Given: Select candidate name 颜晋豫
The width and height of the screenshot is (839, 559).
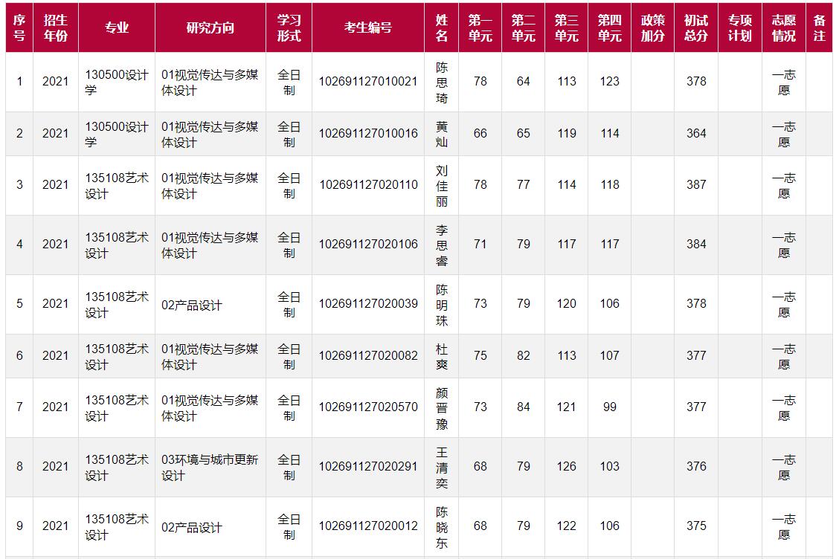Looking at the screenshot, I should (x=442, y=408).
